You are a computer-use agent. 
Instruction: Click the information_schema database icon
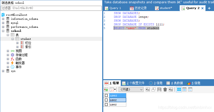tap(8, 19)
